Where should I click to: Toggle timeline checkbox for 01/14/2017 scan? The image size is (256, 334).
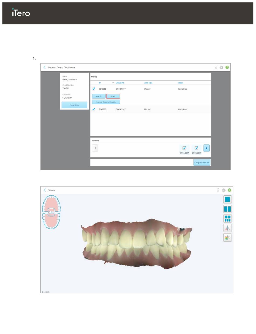pyautogui.click(x=184, y=148)
